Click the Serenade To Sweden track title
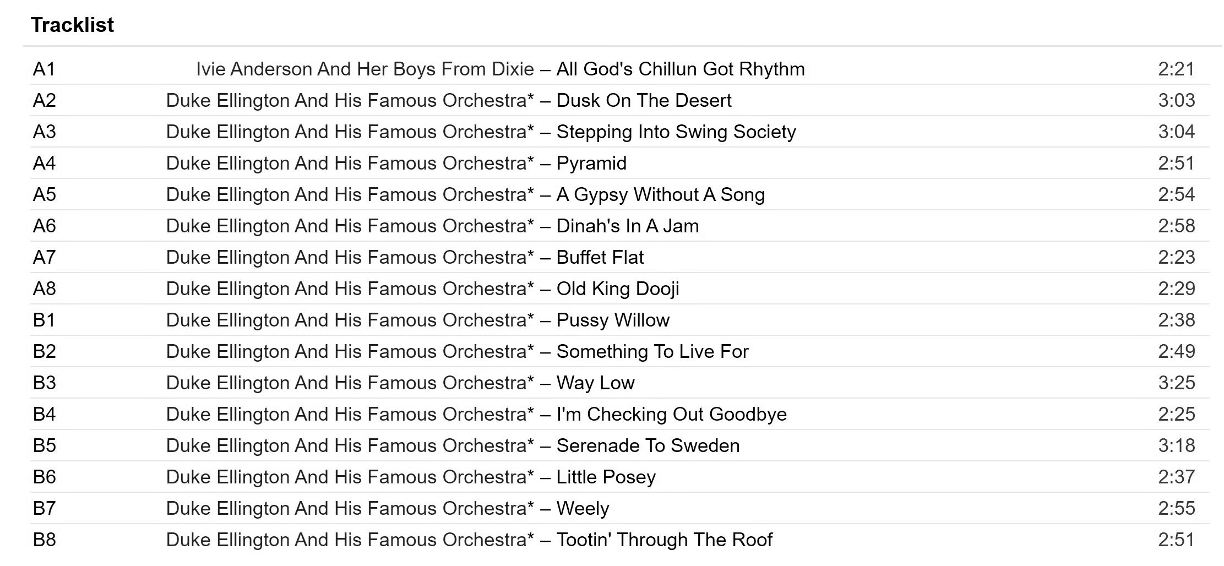1224x566 pixels. (648, 446)
